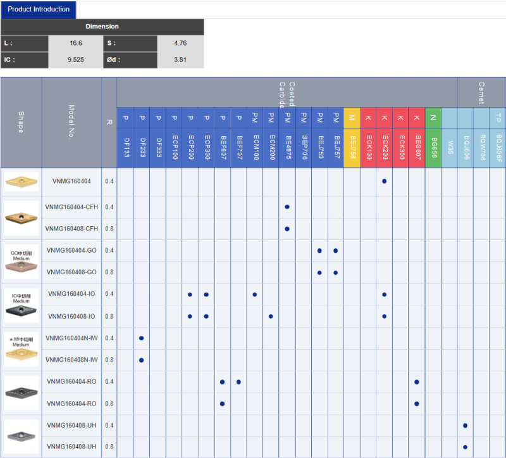This screenshot has height=458, width=506.
Task: Click the red ECK200 column header
Action: (x=385, y=148)
